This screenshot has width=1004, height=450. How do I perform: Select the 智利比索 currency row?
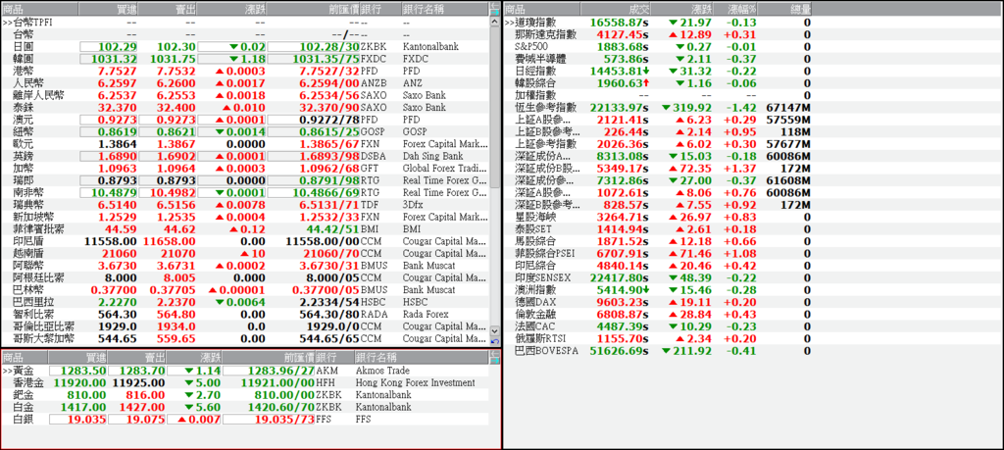(x=244, y=315)
